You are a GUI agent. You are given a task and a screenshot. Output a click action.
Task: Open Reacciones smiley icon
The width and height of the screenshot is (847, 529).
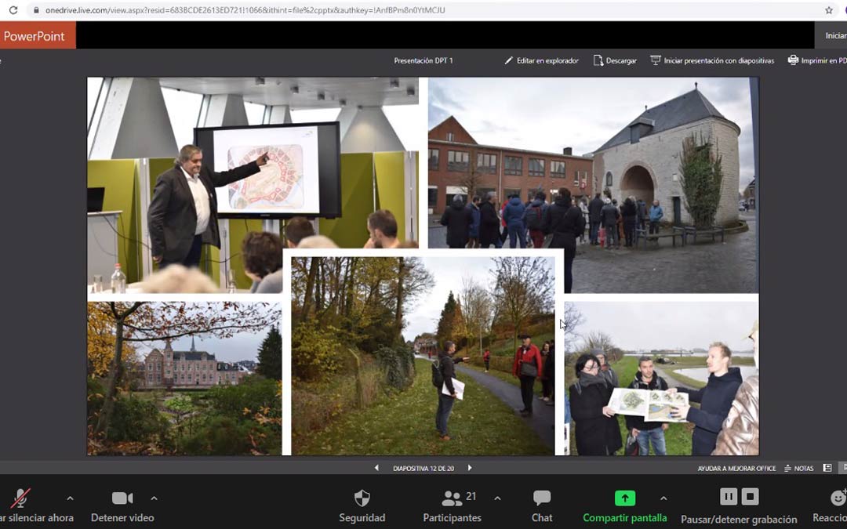point(838,498)
